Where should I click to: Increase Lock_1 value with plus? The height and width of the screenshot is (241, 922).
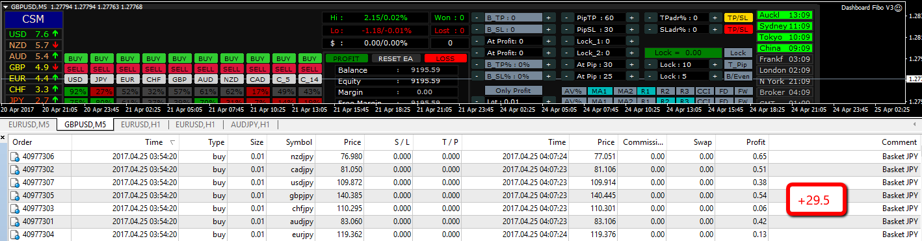tap(632, 42)
